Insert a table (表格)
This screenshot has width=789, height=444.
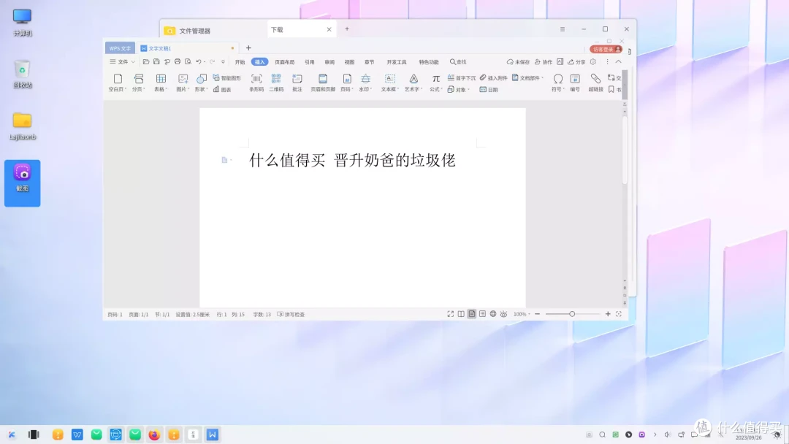[x=161, y=83]
